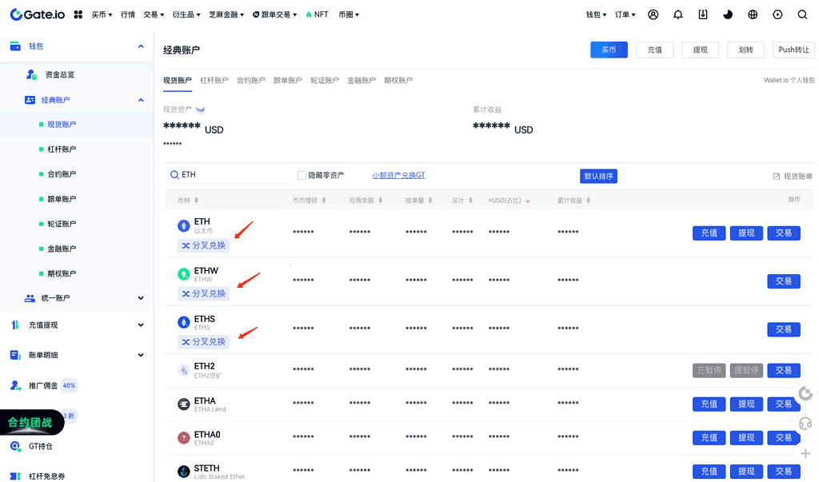The image size is (819, 482).
Task: Click the top 充值 button
Action: click(654, 50)
